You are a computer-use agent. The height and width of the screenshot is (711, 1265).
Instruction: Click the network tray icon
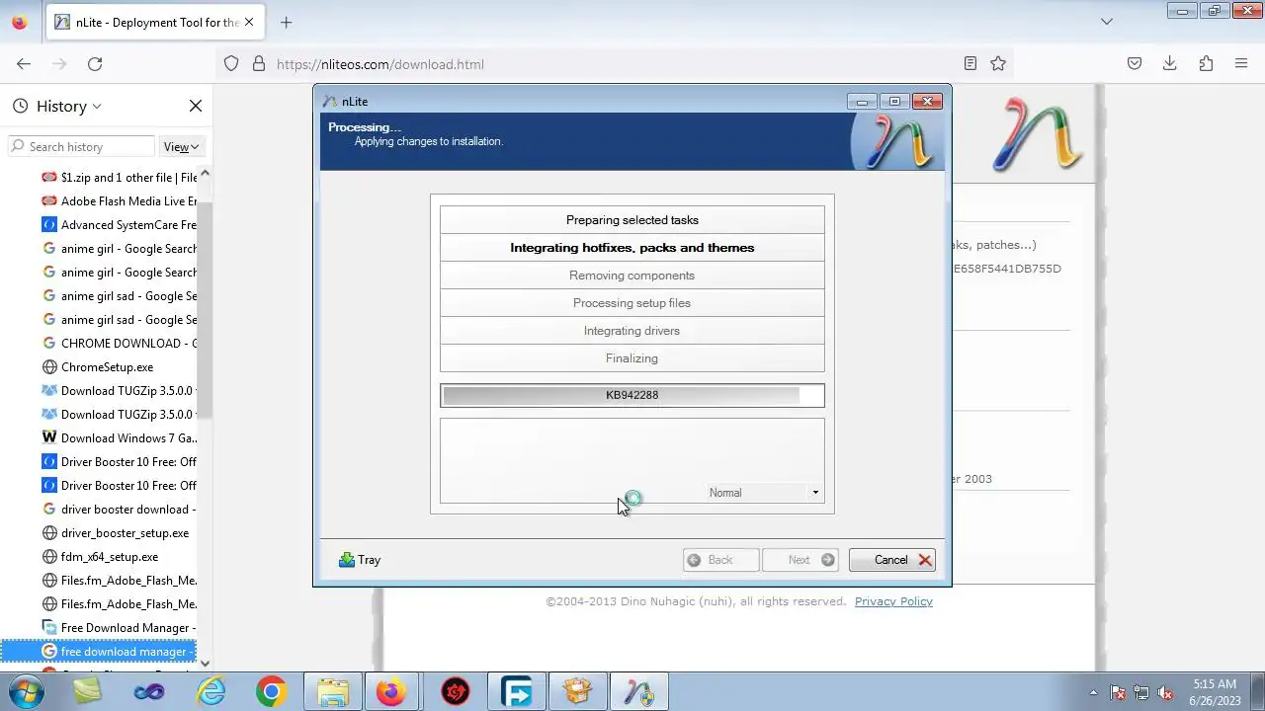1141,692
